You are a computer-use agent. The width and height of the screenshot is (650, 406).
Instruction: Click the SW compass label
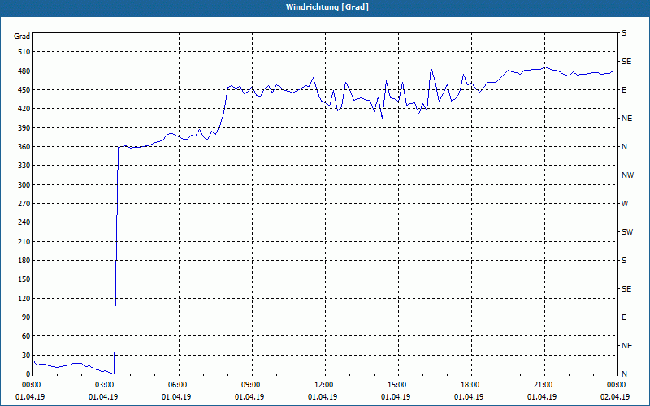tap(627, 232)
